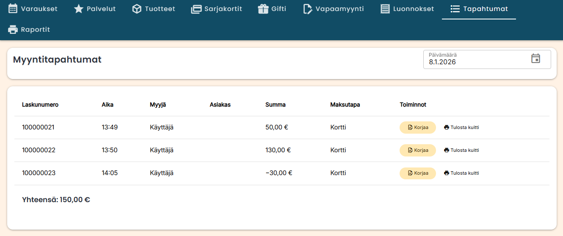
Task: Click the calendar icon in the Päivämäärä field
Action: coord(535,59)
